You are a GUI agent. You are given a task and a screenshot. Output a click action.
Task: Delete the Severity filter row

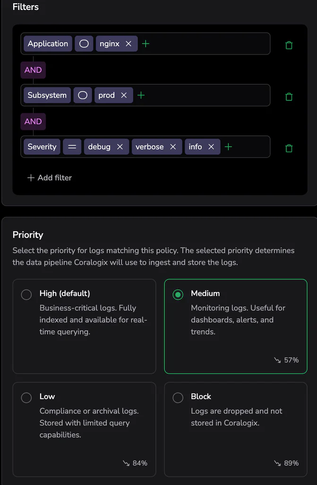(289, 148)
